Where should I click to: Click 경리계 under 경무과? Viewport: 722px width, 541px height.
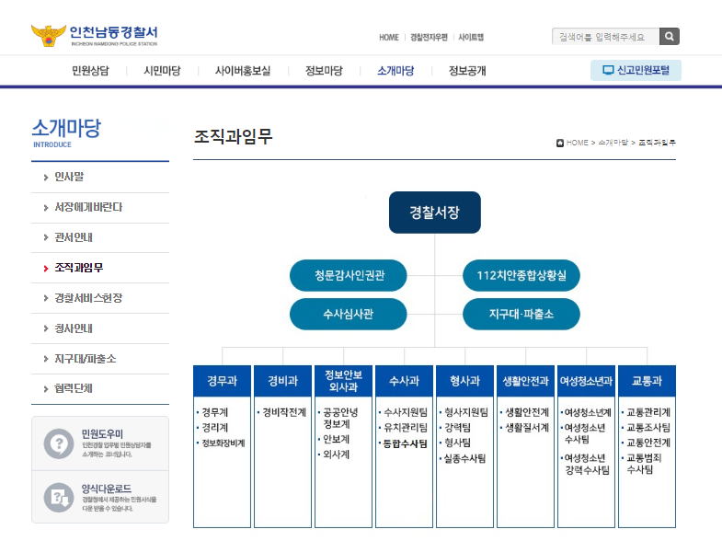tap(215, 428)
